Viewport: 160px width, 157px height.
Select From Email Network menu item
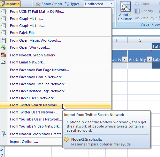55,62
